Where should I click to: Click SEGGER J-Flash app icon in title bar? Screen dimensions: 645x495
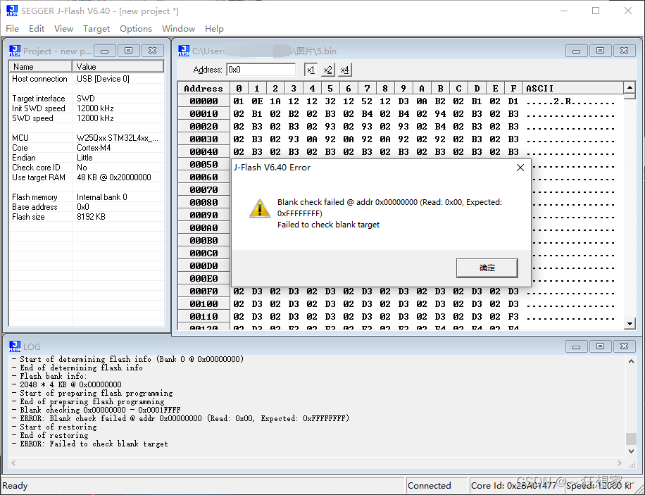12,11
